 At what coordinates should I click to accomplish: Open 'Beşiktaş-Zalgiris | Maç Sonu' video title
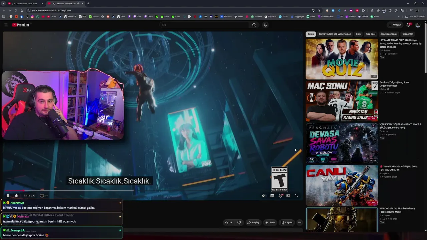394,84
